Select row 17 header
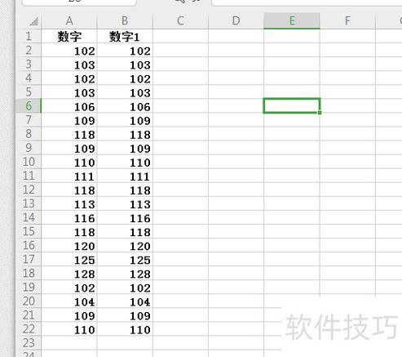 click(29, 259)
